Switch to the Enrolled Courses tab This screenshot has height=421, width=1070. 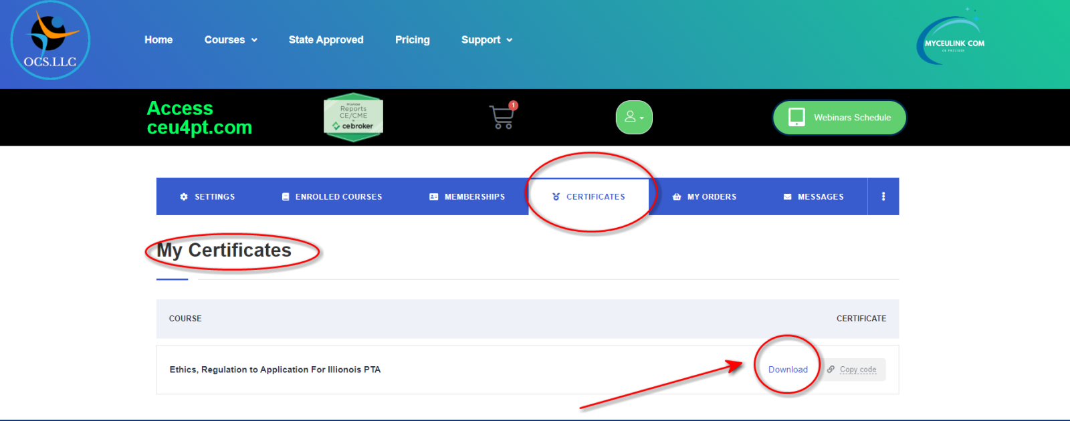[x=332, y=197]
